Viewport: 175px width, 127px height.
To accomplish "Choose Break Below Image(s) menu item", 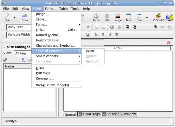I will coord(56,85).
